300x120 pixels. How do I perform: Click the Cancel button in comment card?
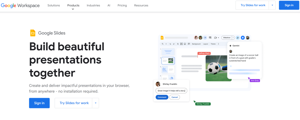pyautogui.click(x=175, y=97)
